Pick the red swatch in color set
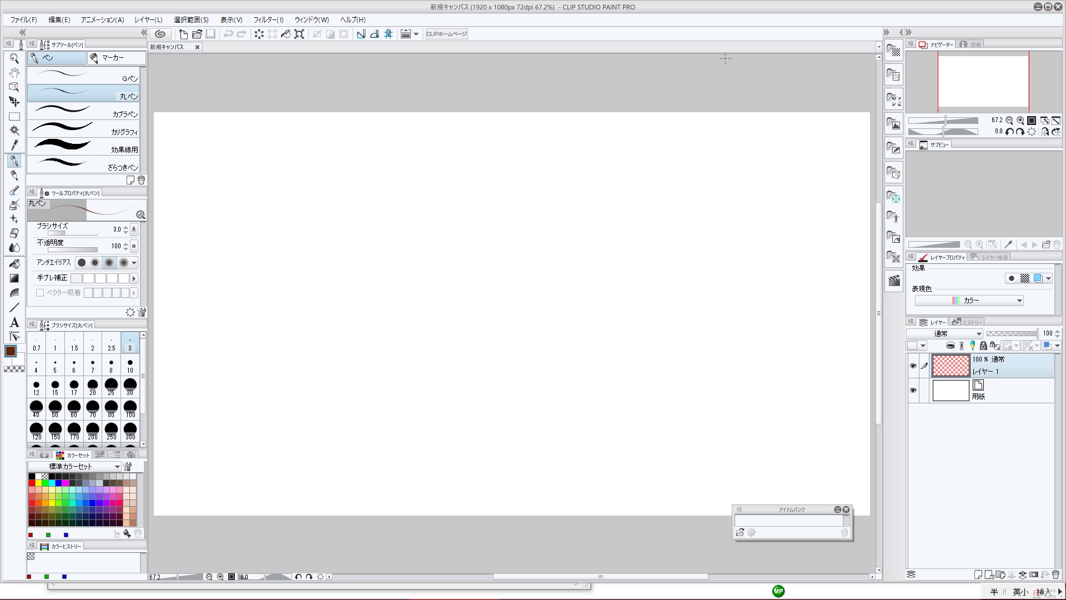The image size is (1066, 600). [32, 483]
